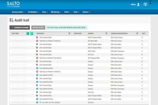Select the key expired Alice Thompson row
Image resolution: width=158 pixels, height=105 pixels.
79,58
